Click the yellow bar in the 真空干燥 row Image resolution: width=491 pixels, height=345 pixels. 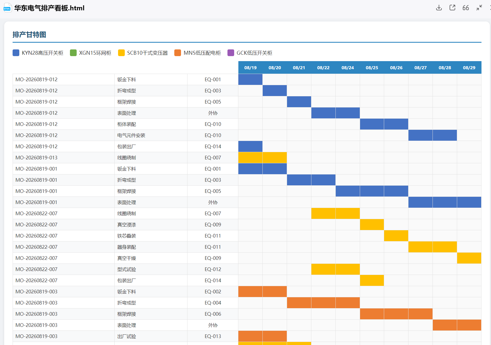pyautogui.click(x=469, y=258)
